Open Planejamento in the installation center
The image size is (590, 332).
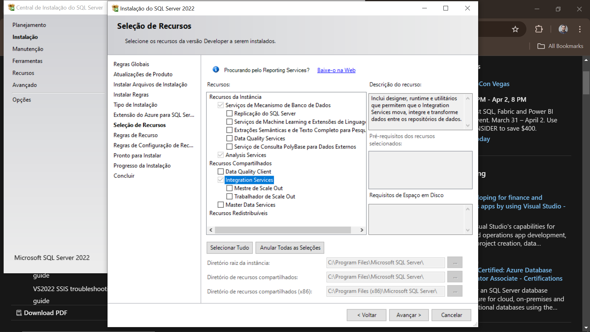tap(29, 25)
